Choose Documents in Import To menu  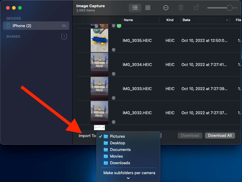[x=128, y=149]
